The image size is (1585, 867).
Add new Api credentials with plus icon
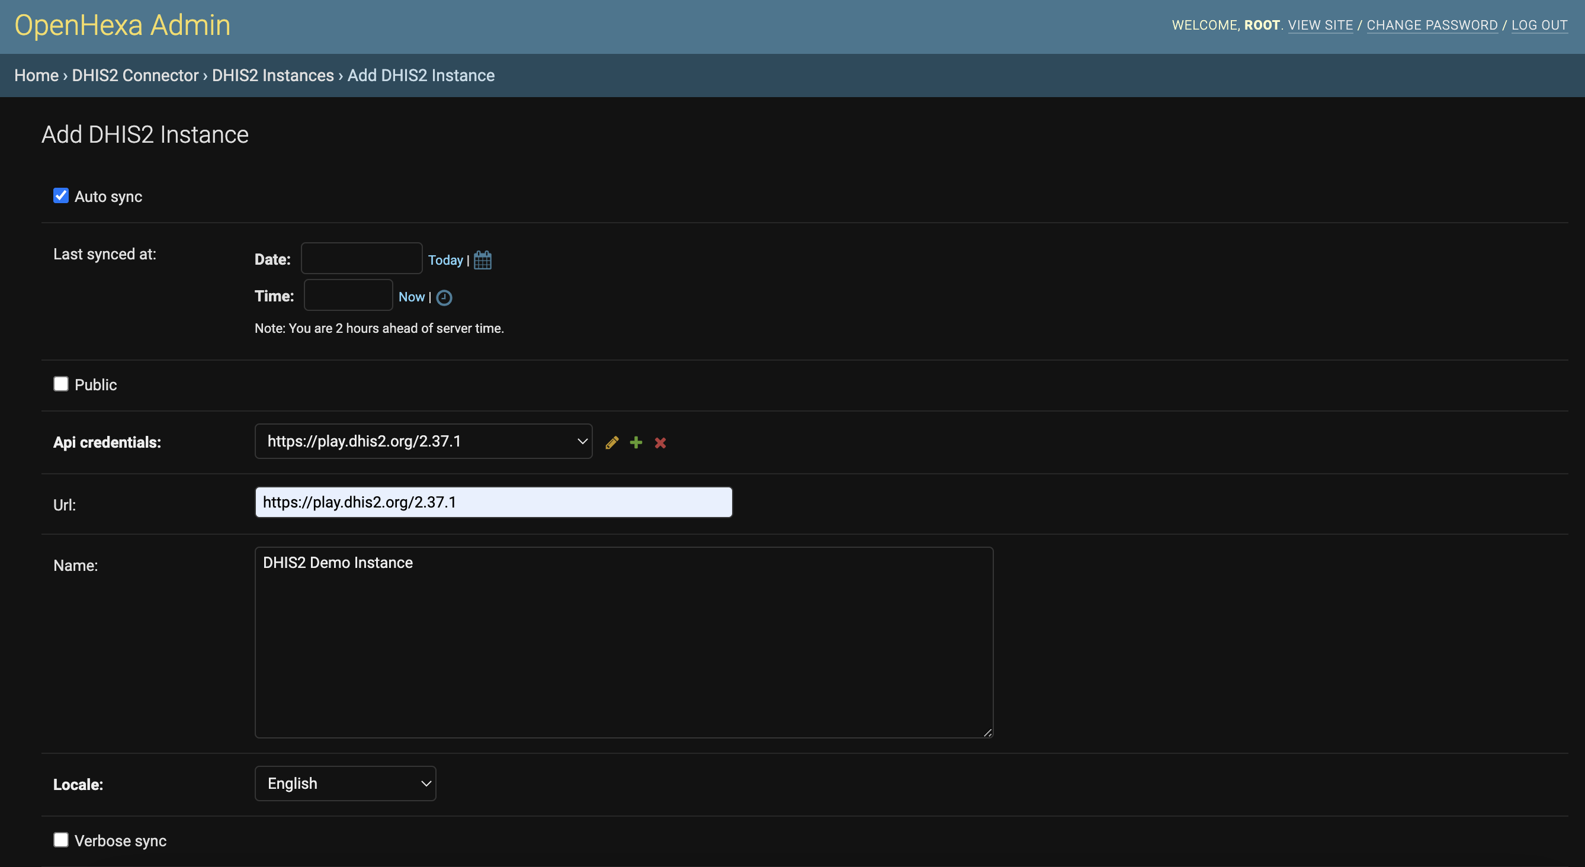pos(636,442)
